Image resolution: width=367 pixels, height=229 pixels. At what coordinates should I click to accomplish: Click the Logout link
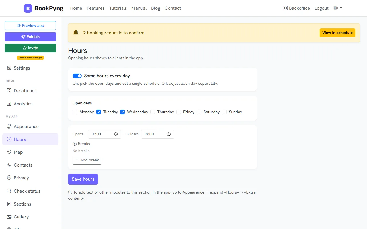click(x=321, y=8)
